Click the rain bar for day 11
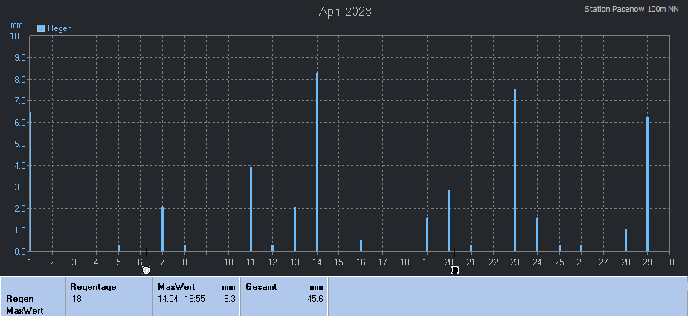Image resolution: width=688 pixels, height=316 pixels. click(x=251, y=210)
